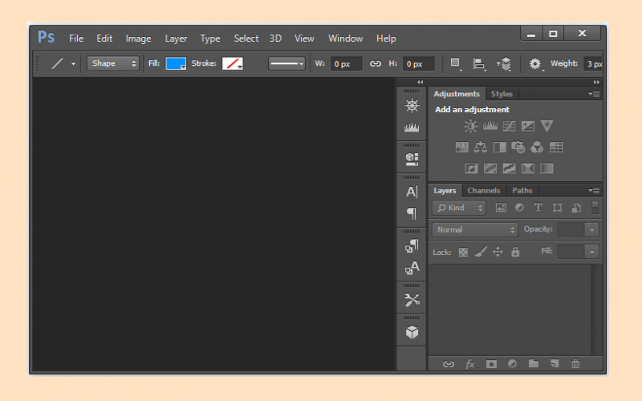The height and width of the screenshot is (401, 642).
Task: Open the View menu
Action: (304, 38)
